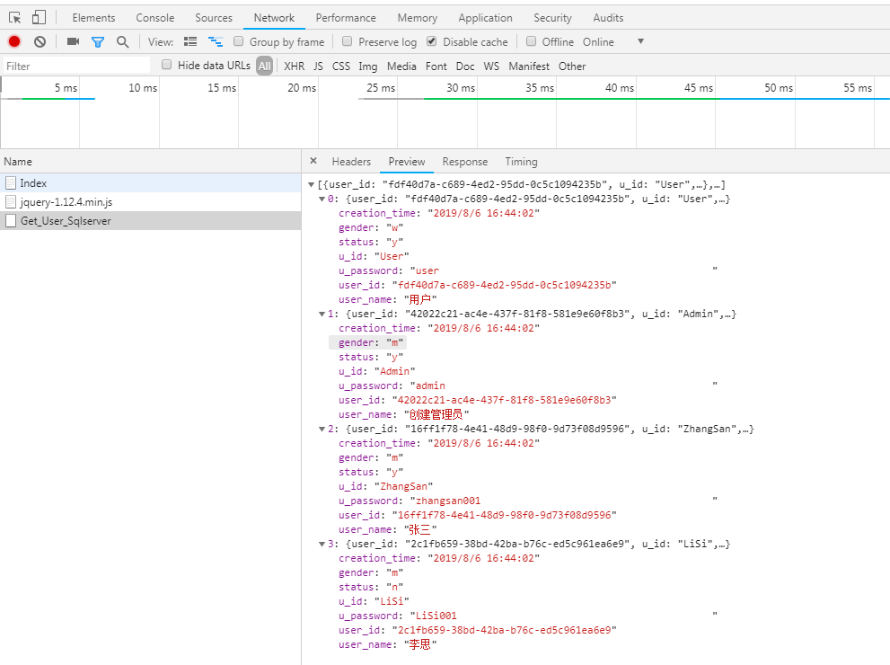Click the inspect element picker icon
The image size is (890, 665).
click(x=15, y=18)
